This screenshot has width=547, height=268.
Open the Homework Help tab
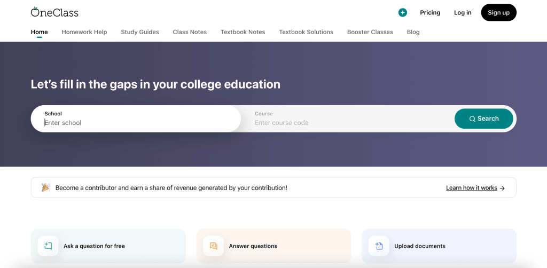click(x=84, y=32)
